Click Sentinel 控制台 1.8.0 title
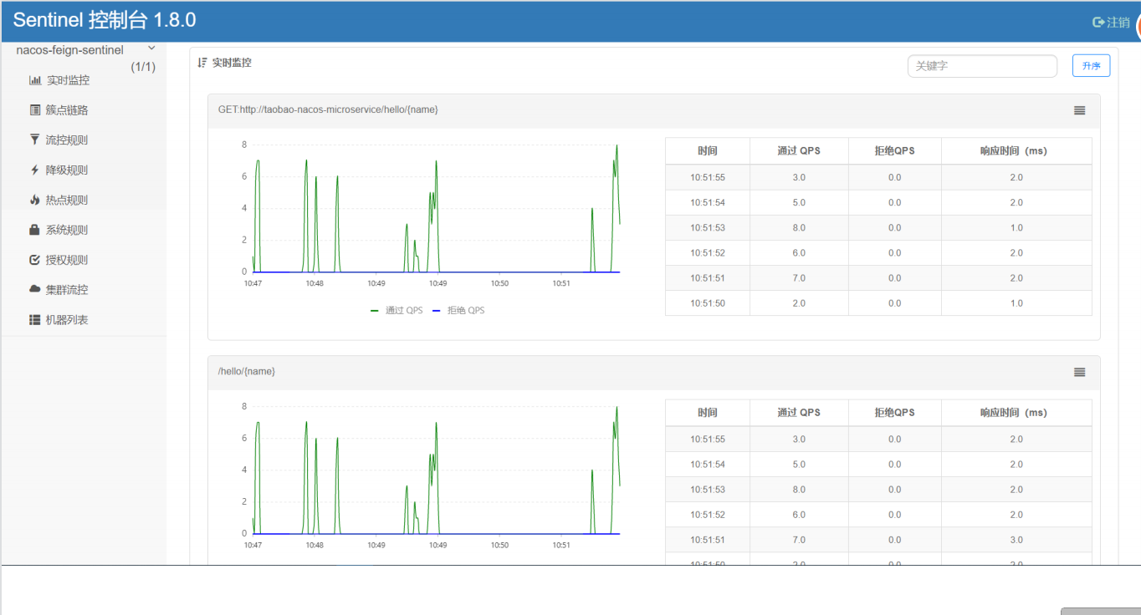1141x615 pixels. pyautogui.click(x=105, y=21)
